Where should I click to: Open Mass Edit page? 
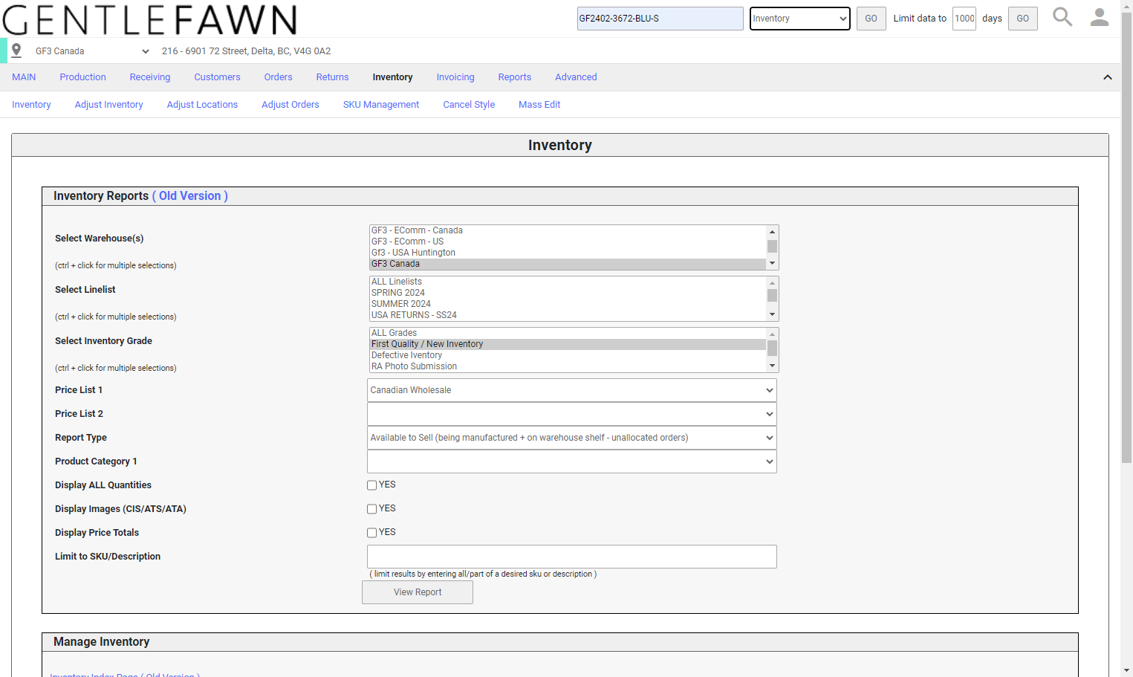click(x=539, y=105)
